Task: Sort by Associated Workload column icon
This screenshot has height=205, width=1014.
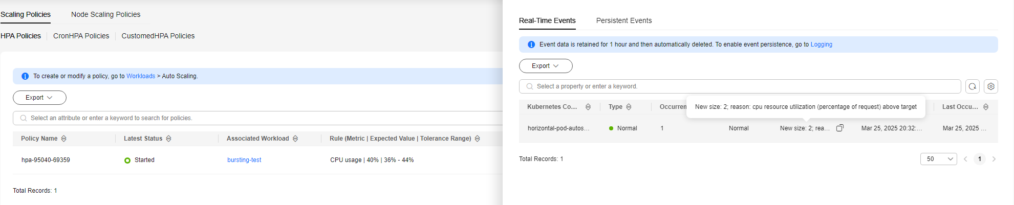Action: coord(295,139)
